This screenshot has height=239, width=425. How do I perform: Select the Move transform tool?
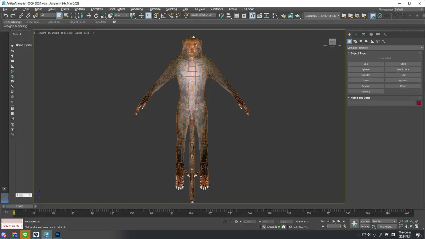click(89, 16)
